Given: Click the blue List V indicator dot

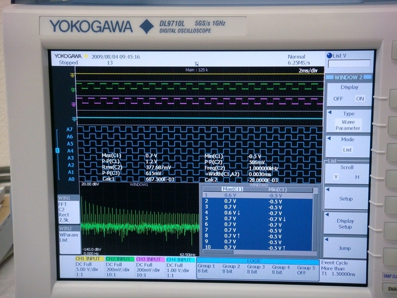Looking at the screenshot, I should (329, 55).
